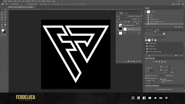Screen dimensions: 185x104
Task: Expand the Pinceles secos folder
Action: (x=145, y=46)
